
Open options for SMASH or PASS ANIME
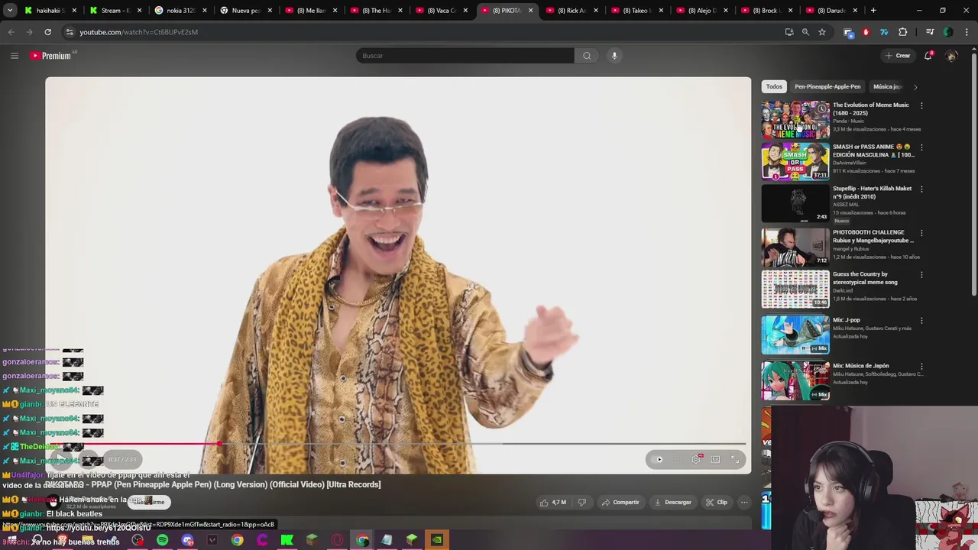click(x=921, y=147)
